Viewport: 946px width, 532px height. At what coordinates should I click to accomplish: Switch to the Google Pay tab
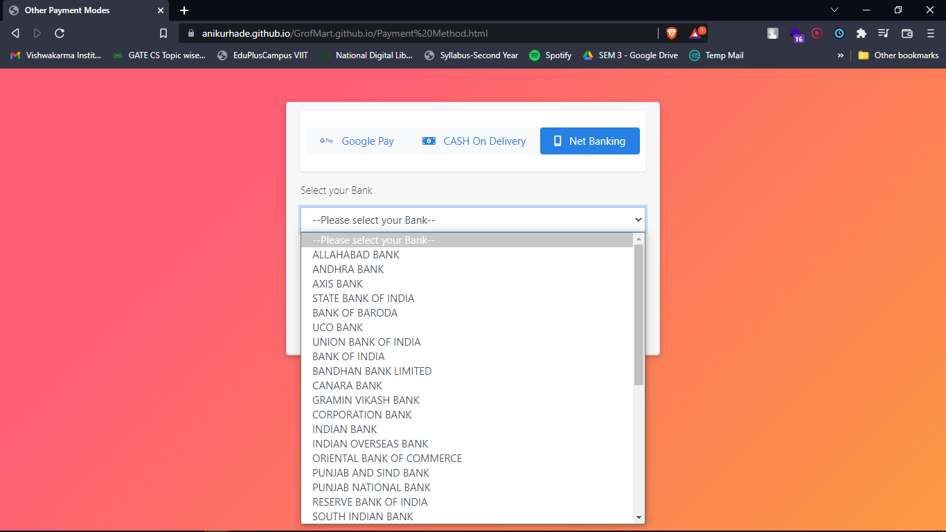pyautogui.click(x=357, y=141)
